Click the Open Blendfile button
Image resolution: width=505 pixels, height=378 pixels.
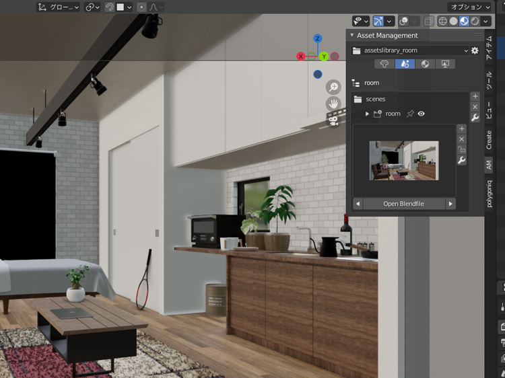pos(403,204)
